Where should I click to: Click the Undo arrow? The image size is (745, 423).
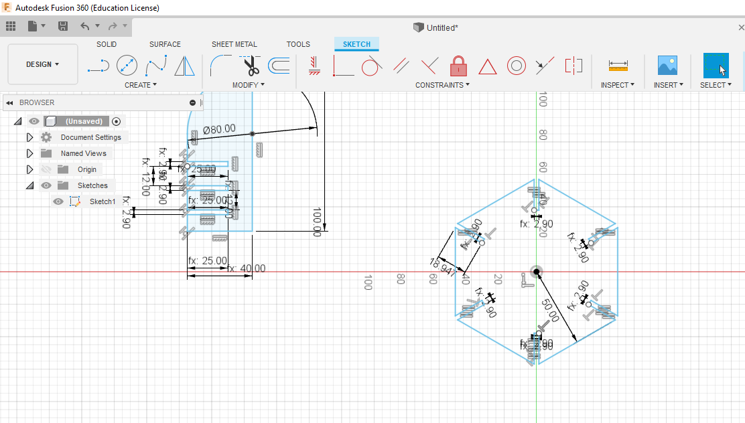point(85,26)
